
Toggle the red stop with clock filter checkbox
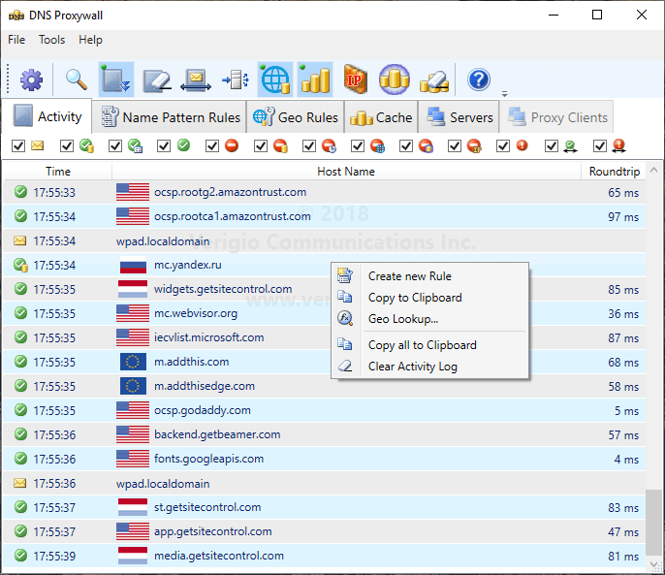[308, 146]
